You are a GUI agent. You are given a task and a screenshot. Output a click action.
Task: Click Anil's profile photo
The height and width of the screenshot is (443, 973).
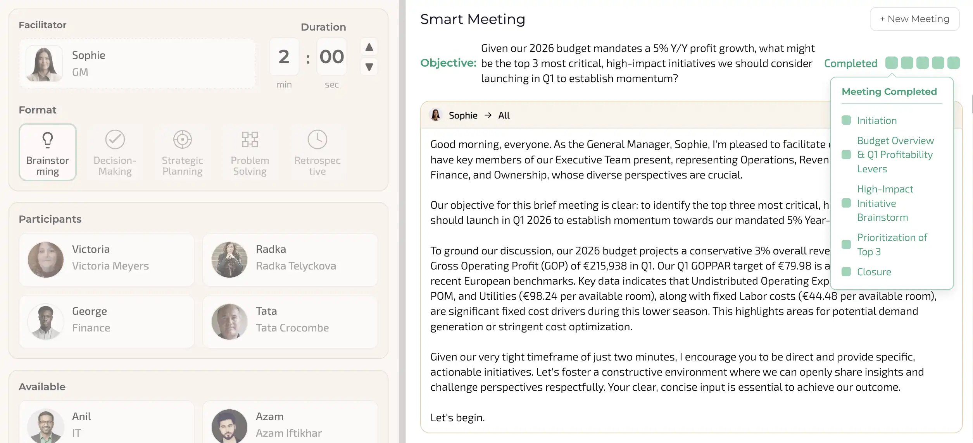pos(46,426)
